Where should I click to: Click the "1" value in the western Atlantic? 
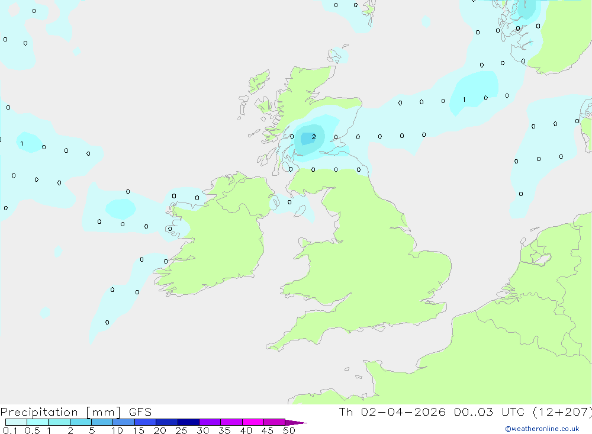pos(22,143)
